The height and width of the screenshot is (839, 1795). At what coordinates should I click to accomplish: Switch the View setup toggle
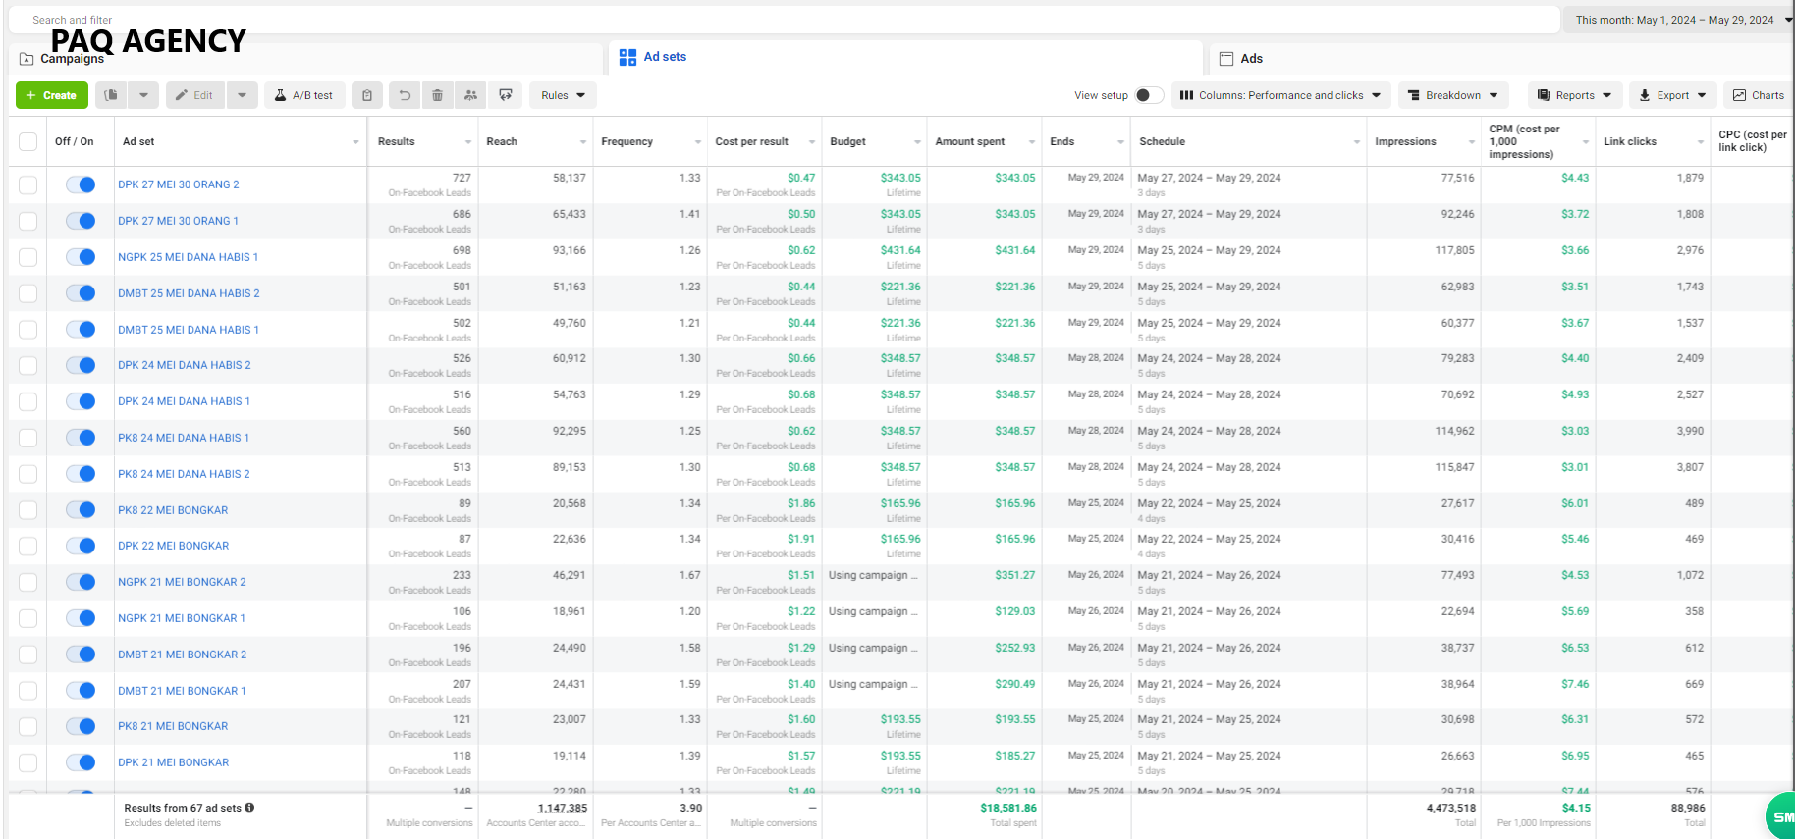tap(1149, 95)
